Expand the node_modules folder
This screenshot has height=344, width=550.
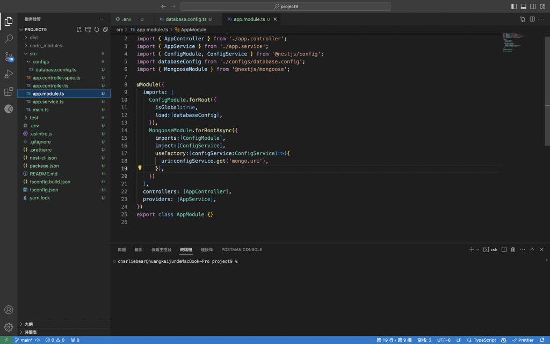click(x=46, y=46)
